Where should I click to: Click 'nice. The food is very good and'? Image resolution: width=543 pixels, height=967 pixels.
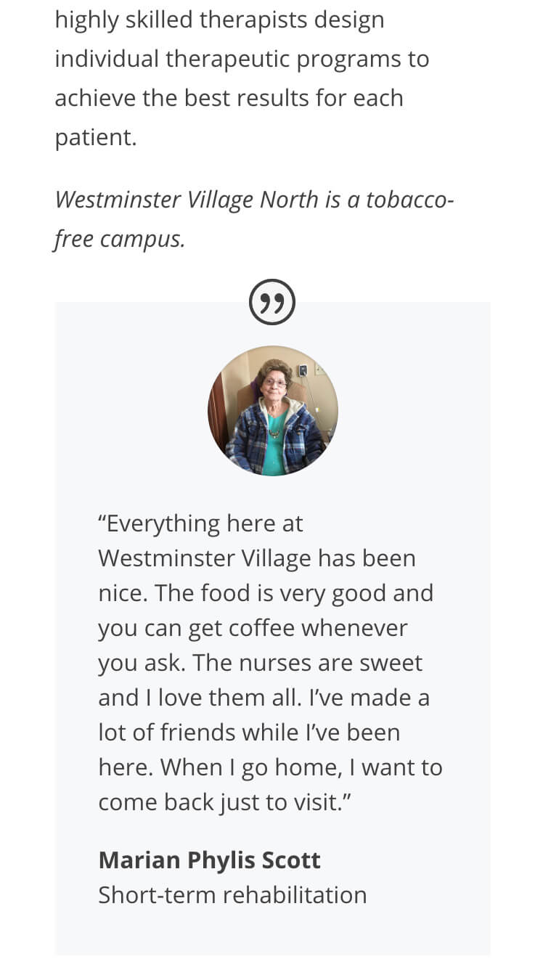pyautogui.click(x=266, y=593)
